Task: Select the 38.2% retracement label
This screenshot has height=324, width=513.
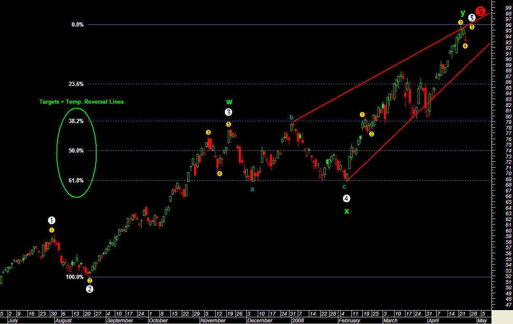Action: (x=76, y=121)
